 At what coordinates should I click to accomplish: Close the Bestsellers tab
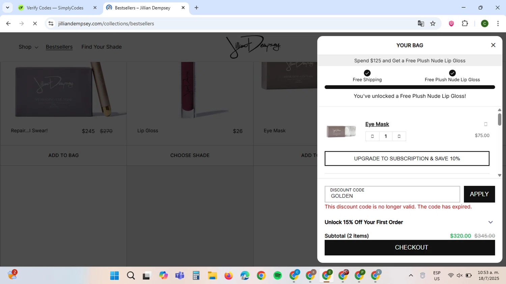(183, 8)
